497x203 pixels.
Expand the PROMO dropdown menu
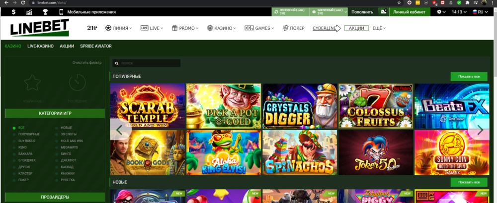(x=185, y=28)
